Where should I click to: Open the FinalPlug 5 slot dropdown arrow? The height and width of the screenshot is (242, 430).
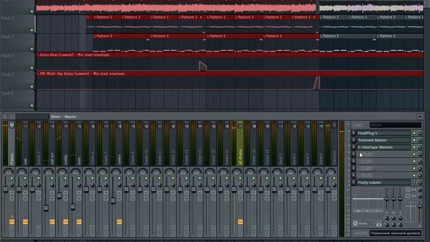pos(354,133)
